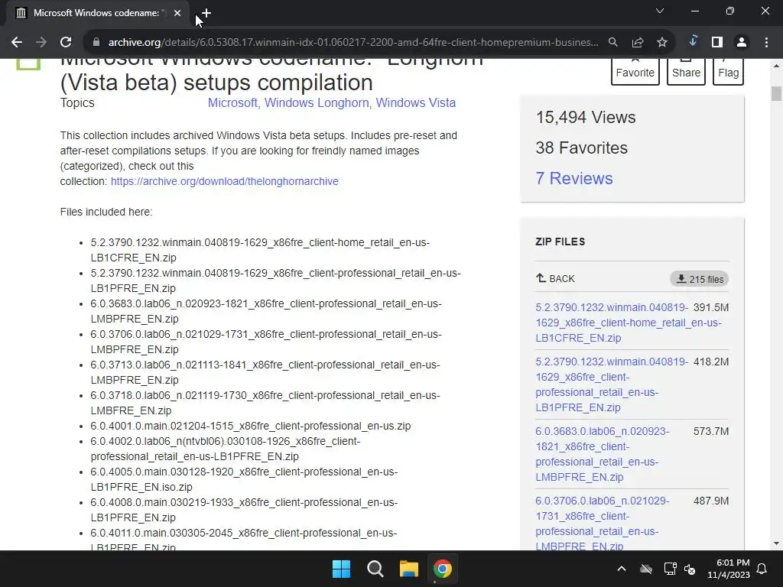
Task: Click the Share button
Action: click(686, 71)
